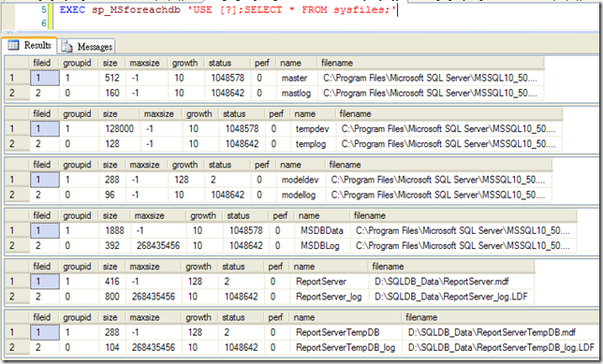
Task: Select the 'ReportServerTempDB' name cell
Action: point(346,332)
